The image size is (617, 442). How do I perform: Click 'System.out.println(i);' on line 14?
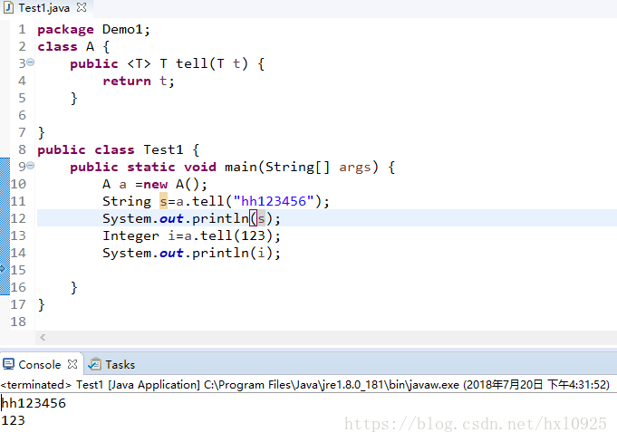pos(192,254)
